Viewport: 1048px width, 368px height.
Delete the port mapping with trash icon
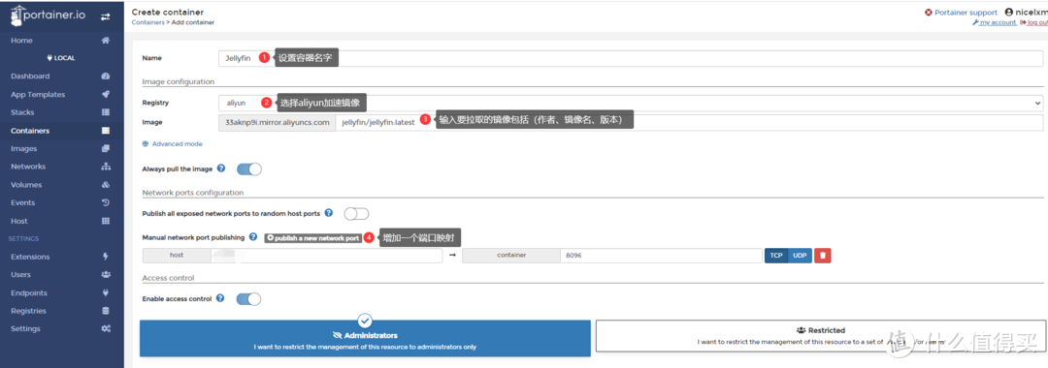(823, 256)
